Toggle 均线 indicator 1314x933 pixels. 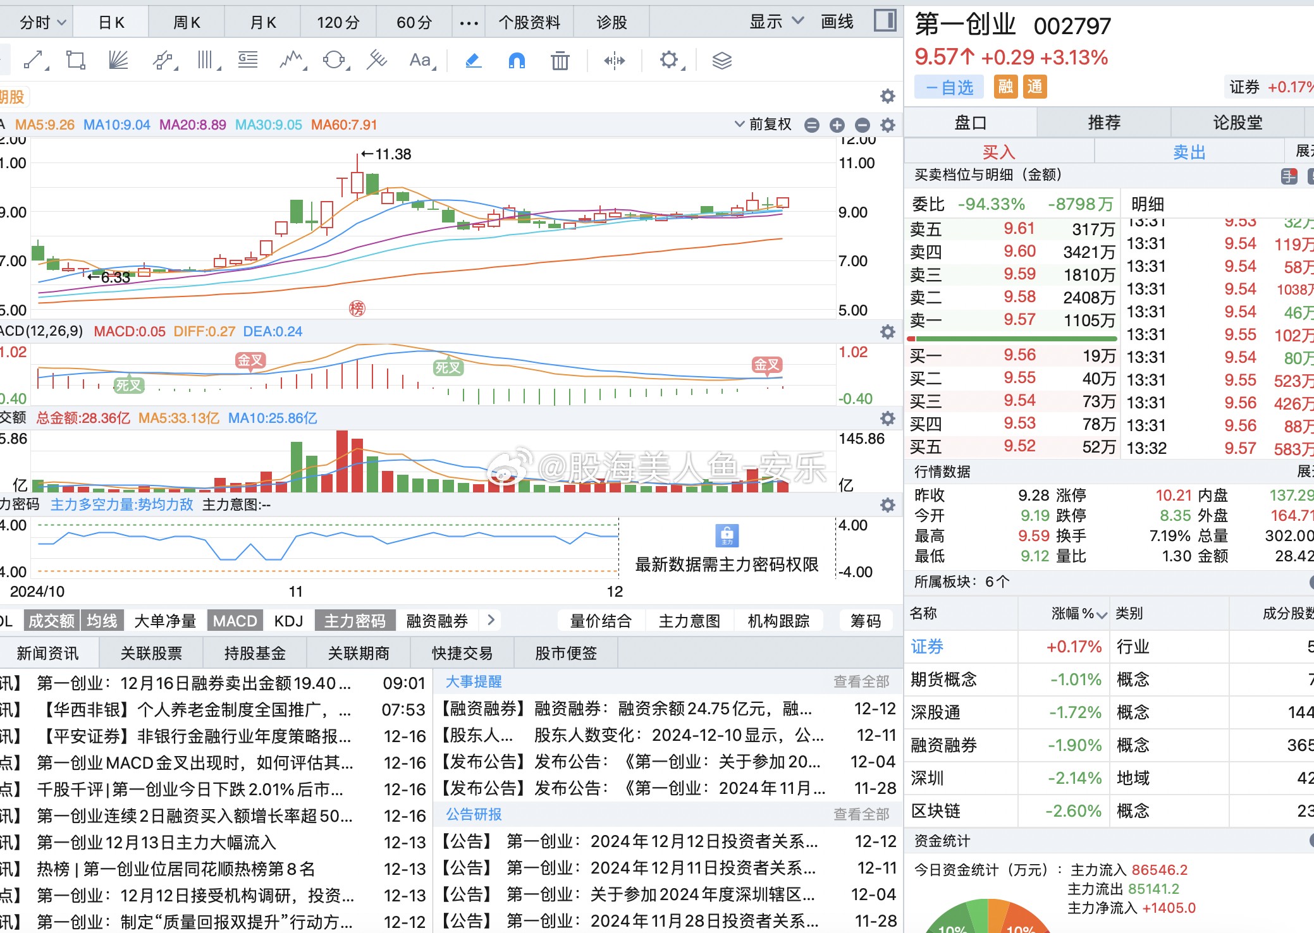coord(102,621)
